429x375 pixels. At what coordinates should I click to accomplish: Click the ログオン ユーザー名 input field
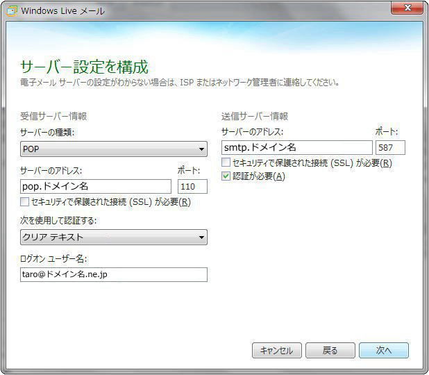pos(114,274)
